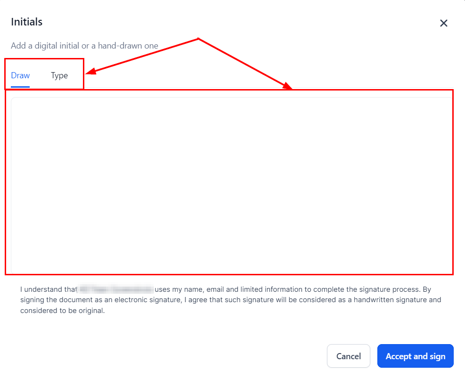Submit initials using the blue Accept and sign button

click(x=415, y=356)
